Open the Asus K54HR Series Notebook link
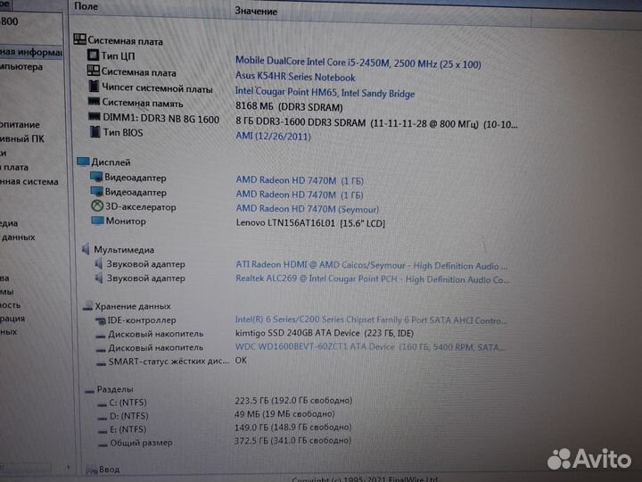642x482 pixels. point(295,76)
